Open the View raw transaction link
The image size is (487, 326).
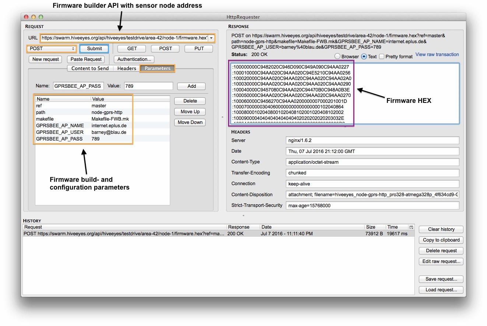coord(437,55)
